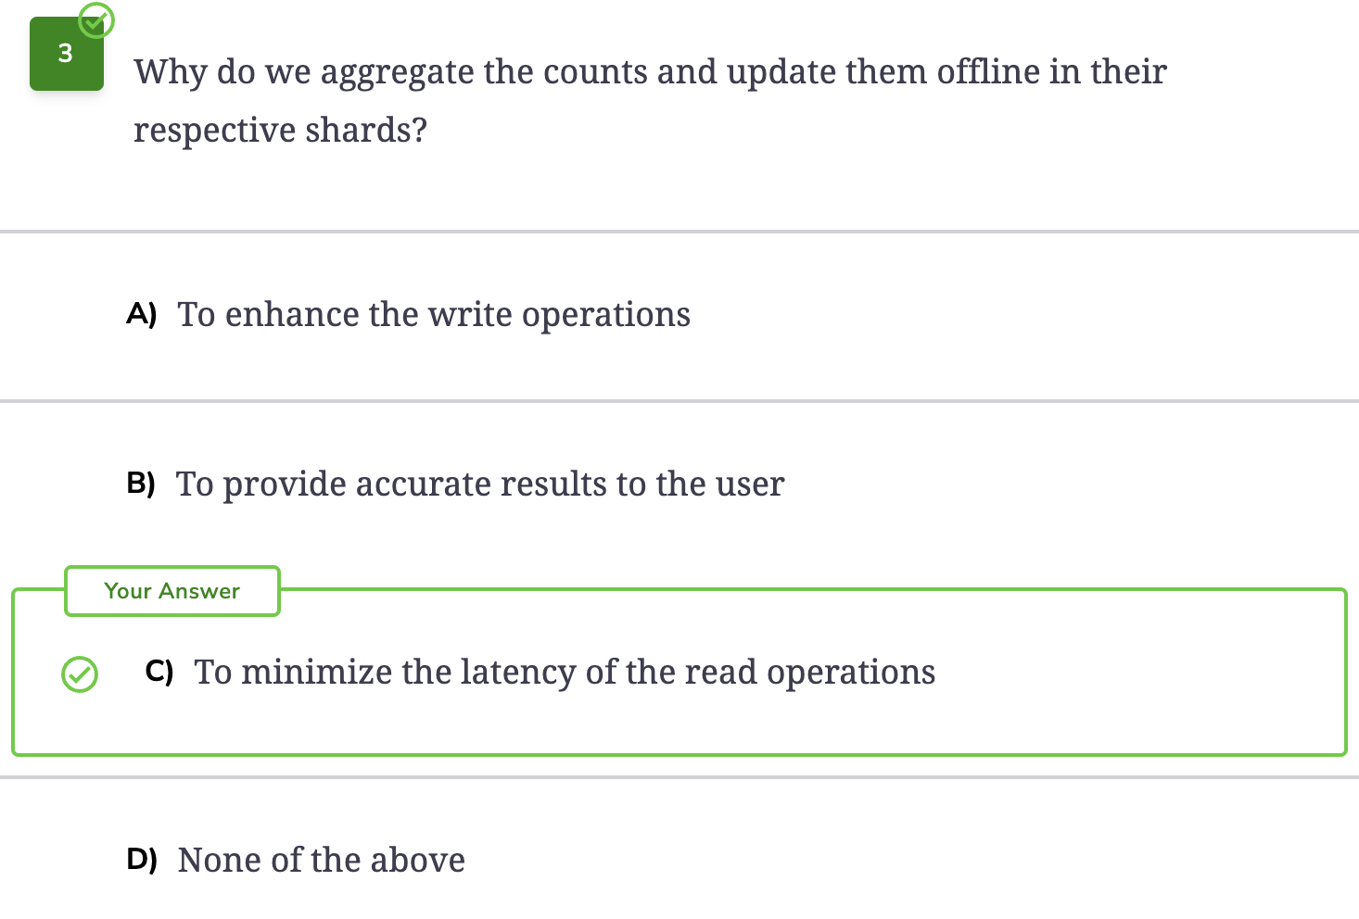Click the D) letter label
Image resolution: width=1359 pixels, height=919 pixels.
[x=142, y=860]
